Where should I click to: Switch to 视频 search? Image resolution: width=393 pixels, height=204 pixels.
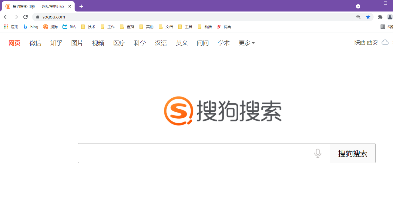[98, 43]
